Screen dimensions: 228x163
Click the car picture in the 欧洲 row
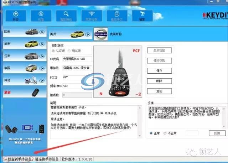pos(32,32)
